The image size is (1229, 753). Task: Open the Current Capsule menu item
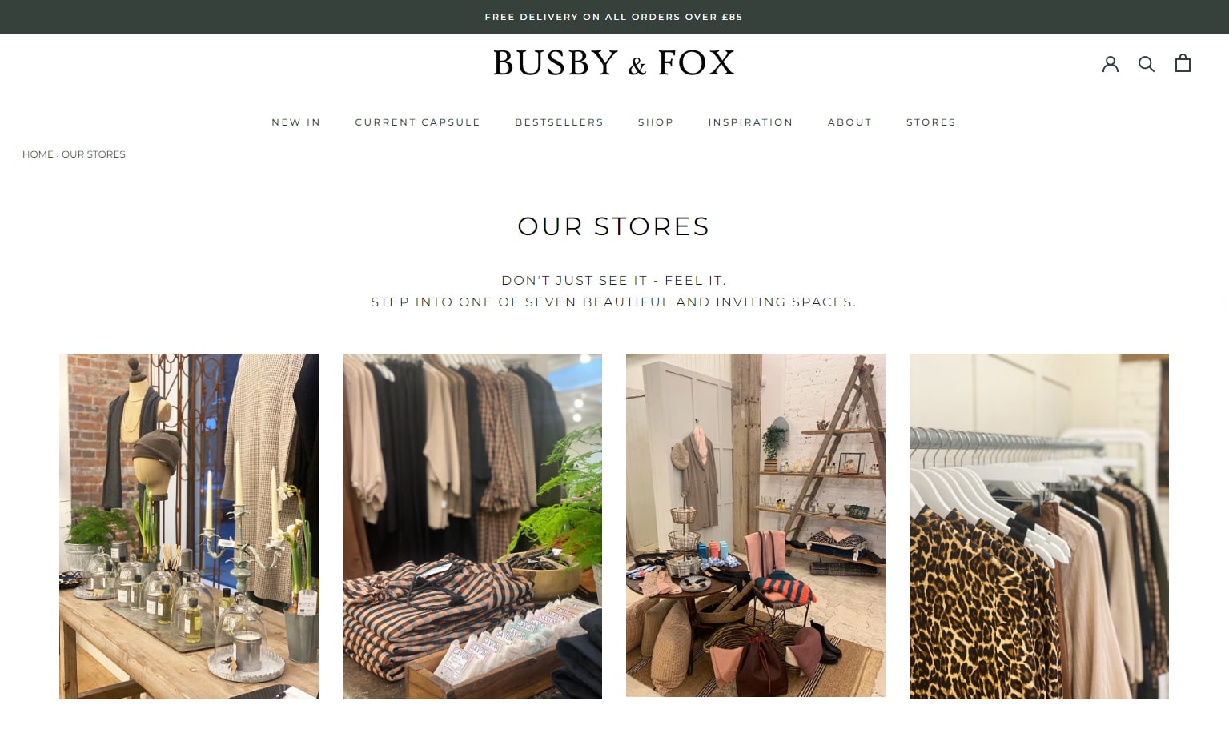click(417, 122)
